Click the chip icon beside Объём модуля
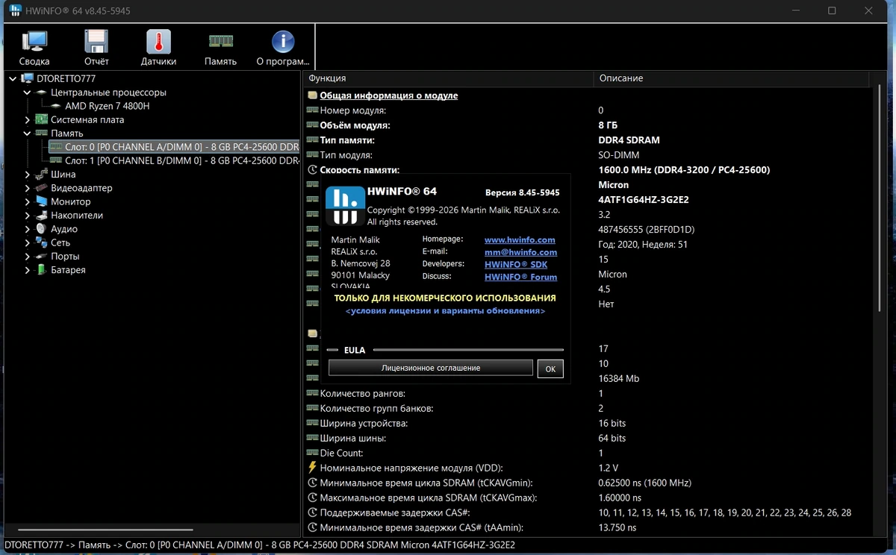The image size is (896, 555). [313, 125]
